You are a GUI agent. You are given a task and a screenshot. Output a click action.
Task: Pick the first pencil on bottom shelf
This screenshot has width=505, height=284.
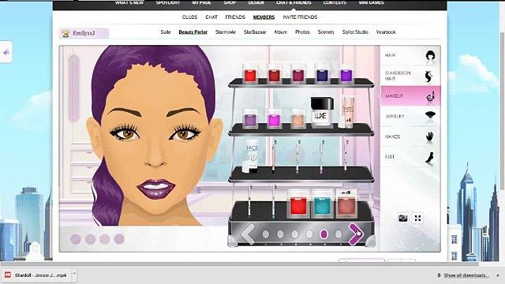250,200
